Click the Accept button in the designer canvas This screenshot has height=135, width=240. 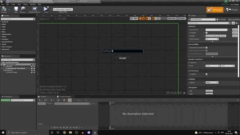click(x=123, y=58)
